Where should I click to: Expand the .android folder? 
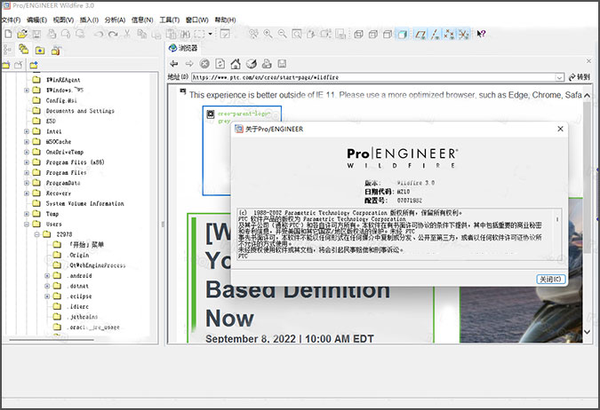(x=47, y=276)
